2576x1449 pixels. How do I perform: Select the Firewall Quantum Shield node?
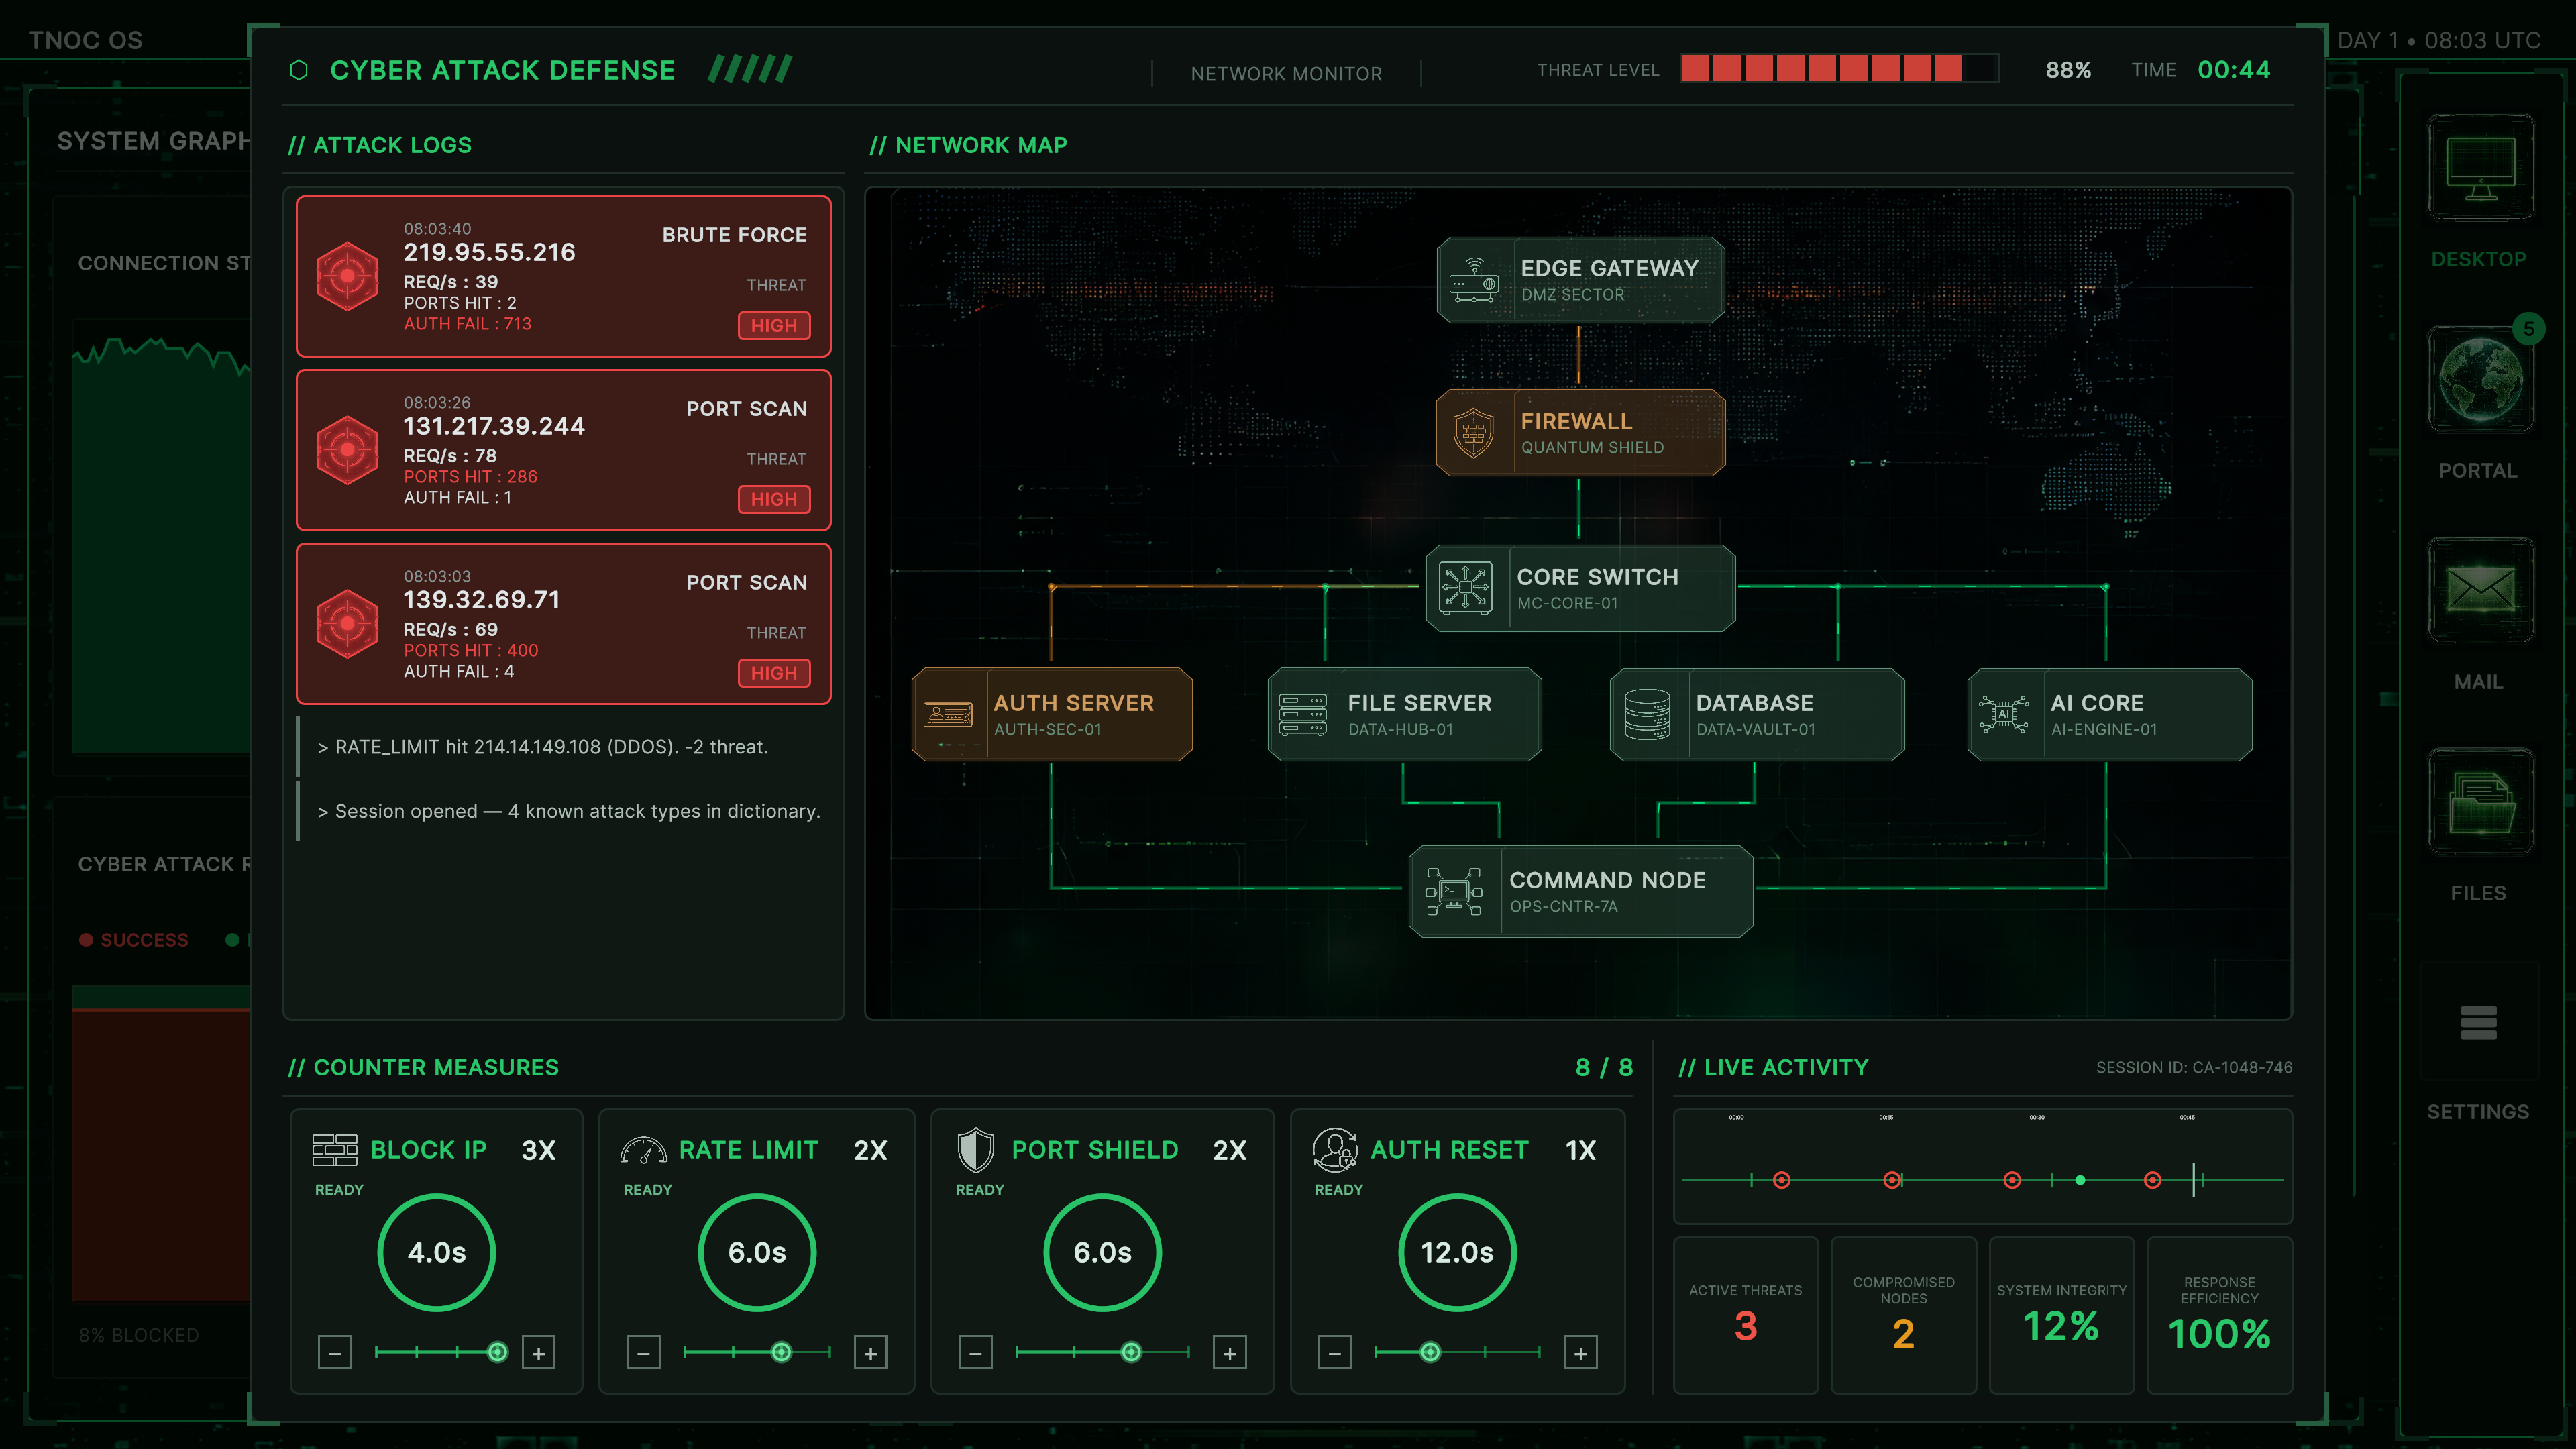pos(1581,433)
